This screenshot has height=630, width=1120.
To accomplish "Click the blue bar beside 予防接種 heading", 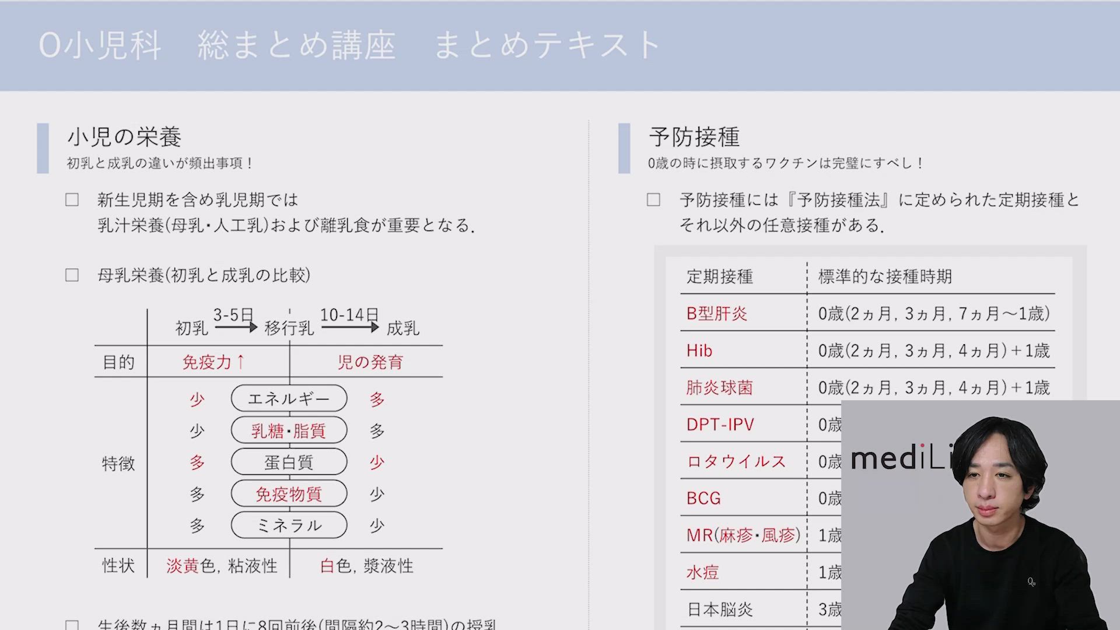I will (x=624, y=148).
